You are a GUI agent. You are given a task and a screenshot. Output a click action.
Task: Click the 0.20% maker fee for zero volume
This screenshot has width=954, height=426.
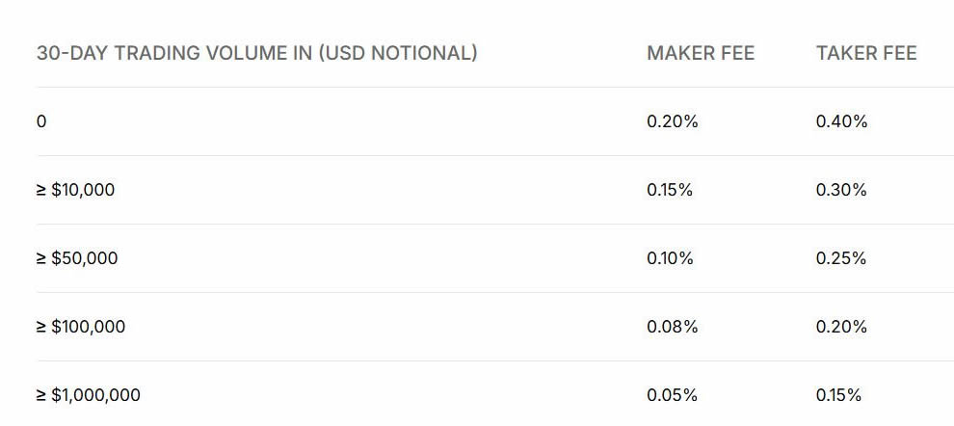[x=673, y=121]
